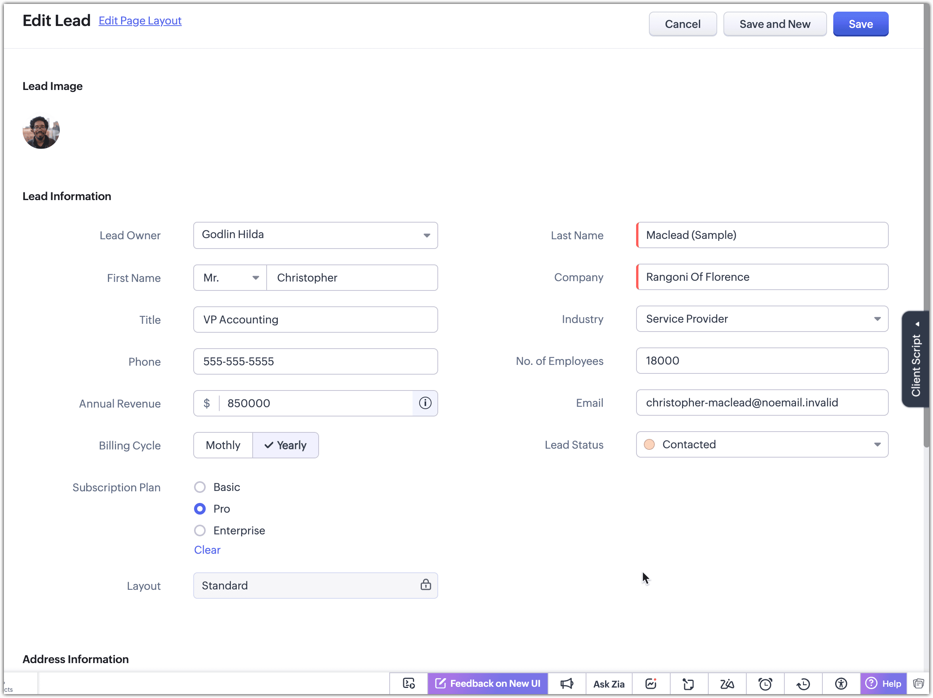Select the Enterprise subscription plan
This screenshot has height=698, width=933.
tap(200, 530)
